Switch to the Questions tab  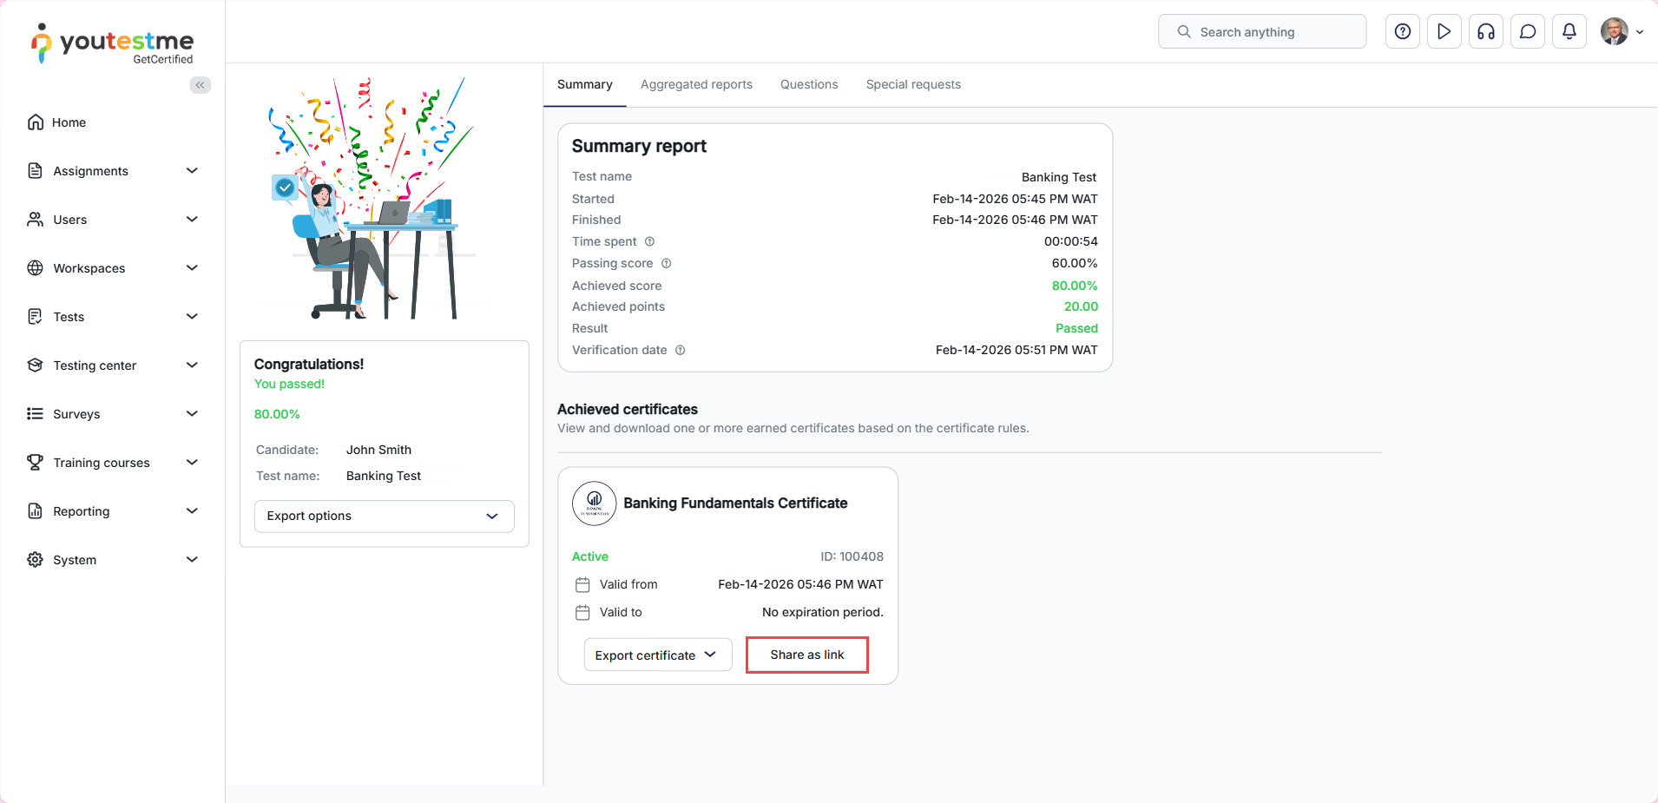[808, 84]
